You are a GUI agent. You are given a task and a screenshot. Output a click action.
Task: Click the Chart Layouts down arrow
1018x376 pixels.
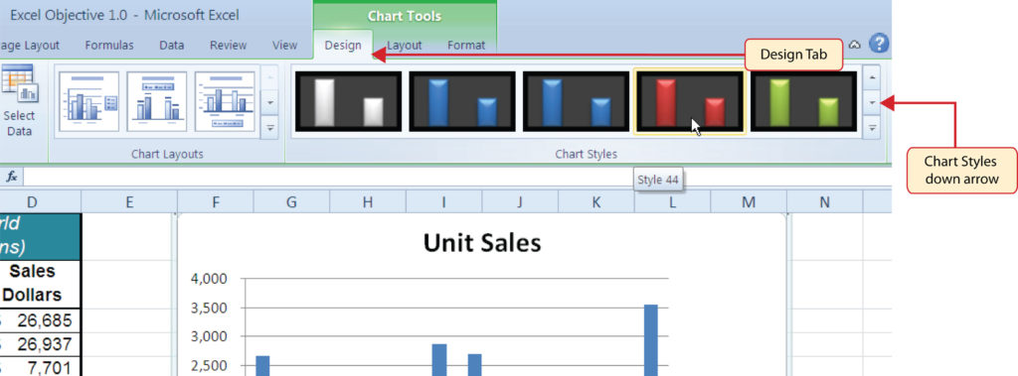click(269, 102)
